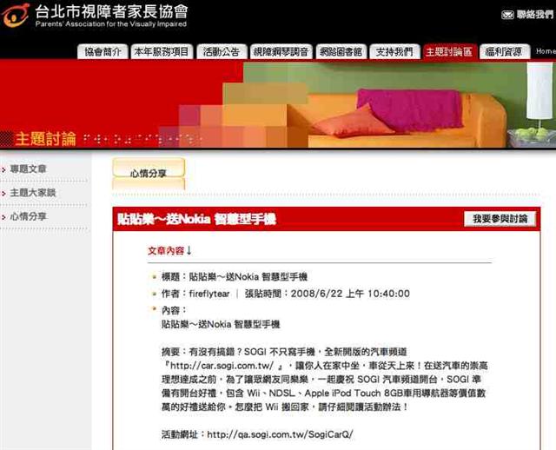This screenshot has width=556, height=450.
Task: Click the red post title header
Action: (x=196, y=220)
